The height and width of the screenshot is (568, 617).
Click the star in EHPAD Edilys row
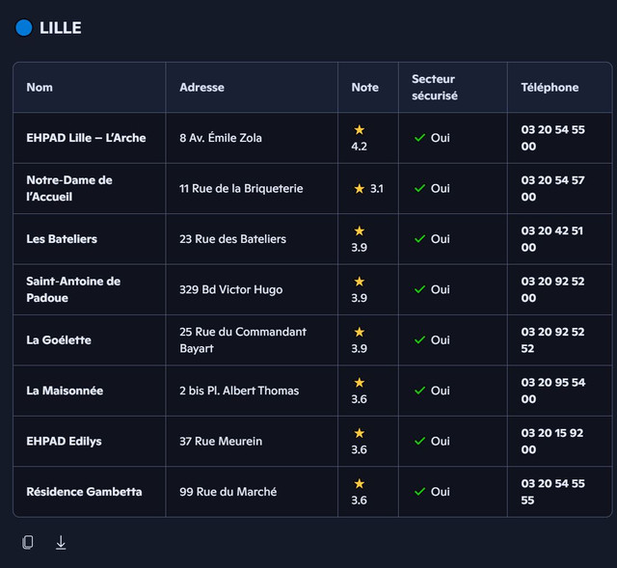(x=360, y=433)
